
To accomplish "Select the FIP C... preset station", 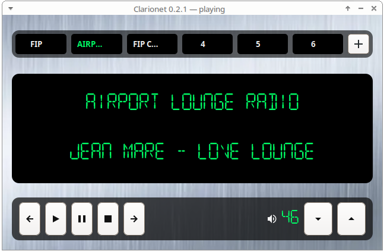I will point(152,44).
